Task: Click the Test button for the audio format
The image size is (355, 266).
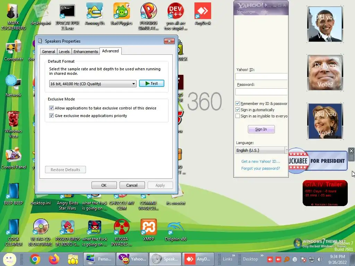Action: tap(152, 83)
